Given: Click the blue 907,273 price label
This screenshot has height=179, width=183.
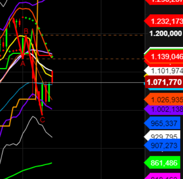Looking at the screenshot, I should [x=162, y=145].
